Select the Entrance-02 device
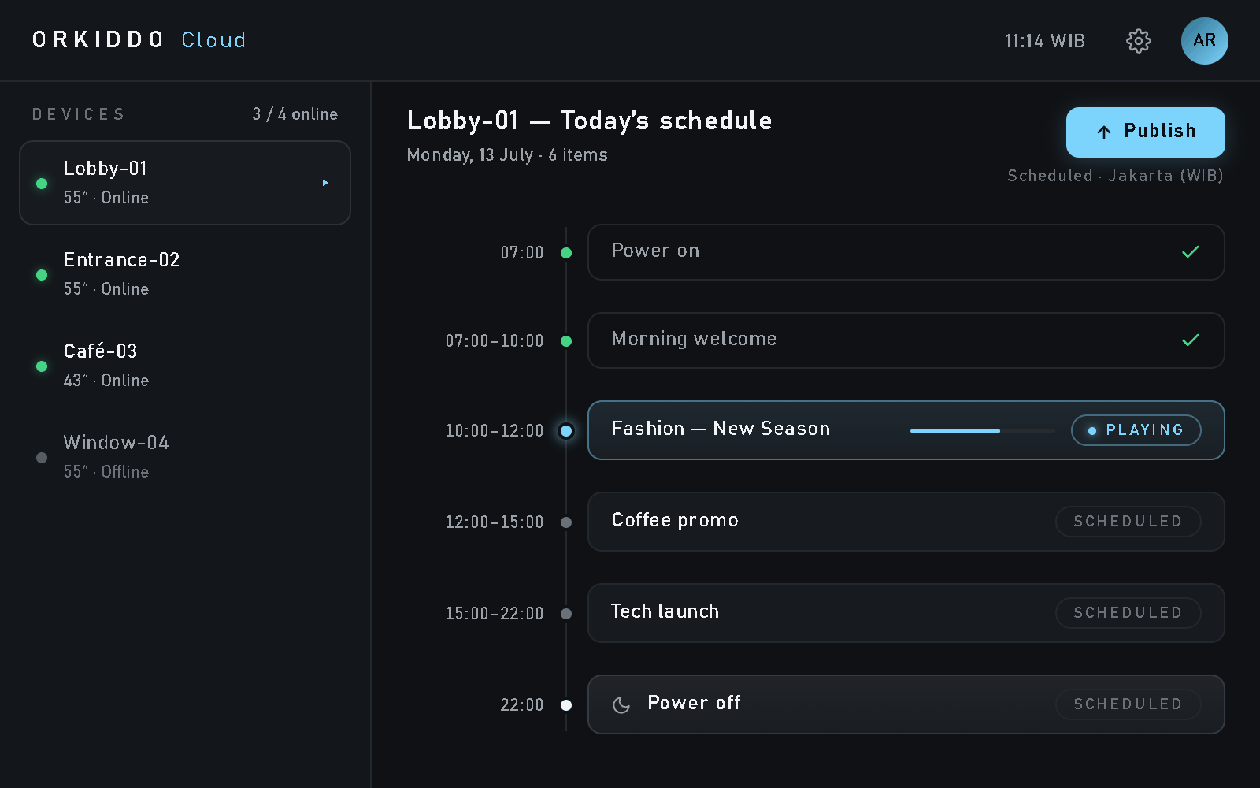 tap(185, 274)
